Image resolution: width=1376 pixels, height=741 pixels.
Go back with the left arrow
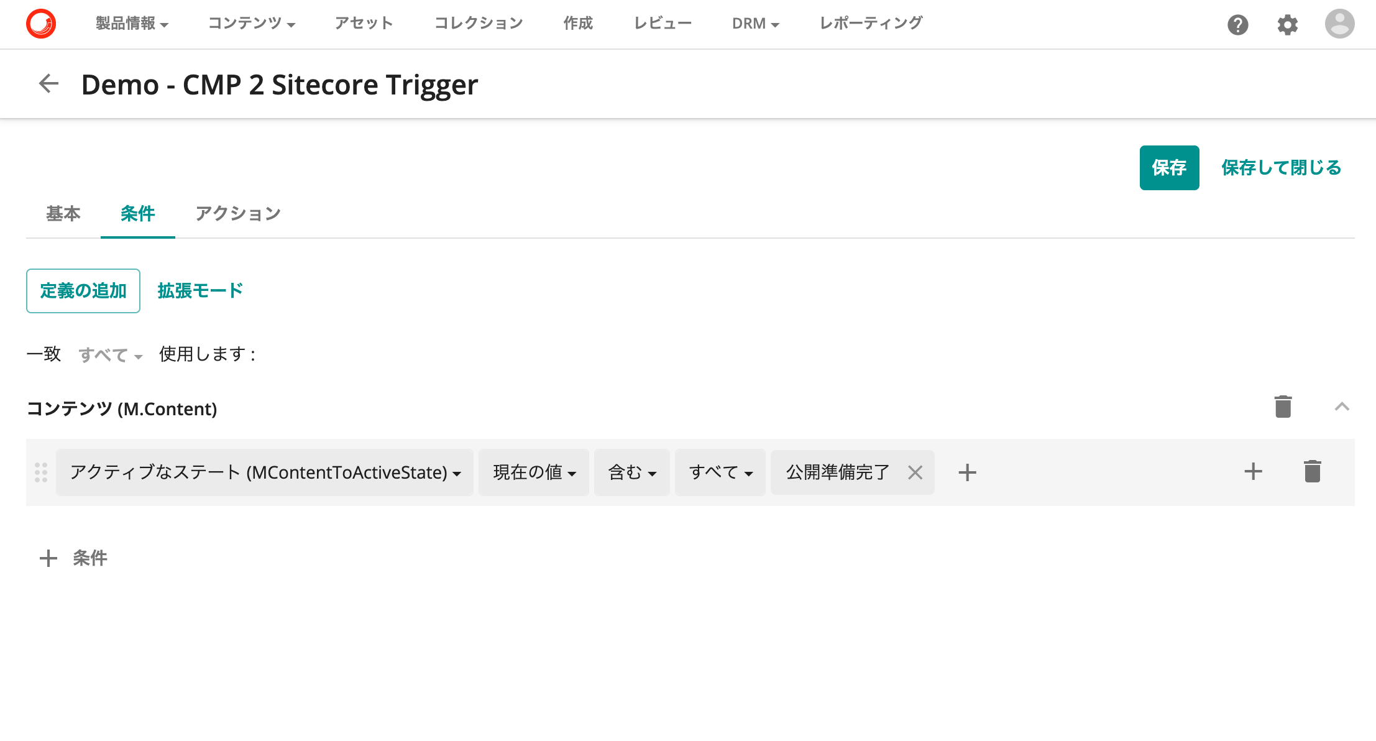click(x=48, y=83)
